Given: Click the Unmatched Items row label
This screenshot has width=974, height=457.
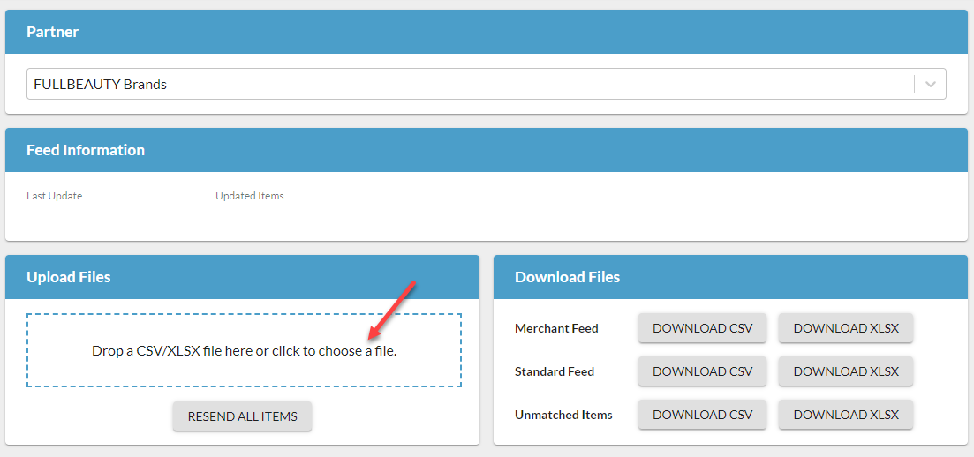Looking at the screenshot, I should [563, 415].
